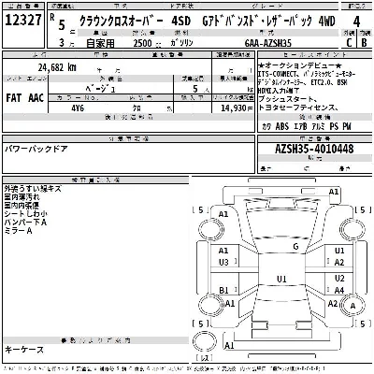Select the アルミ equipment mark
The height and width of the screenshot is (374, 374).
(318, 126)
